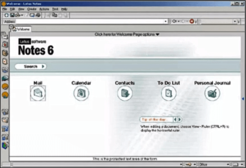The height and width of the screenshot is (168, 246).
Task: Open the Office location dropdown in status bar
Action: pyautogui.click(x=228, y=164)
